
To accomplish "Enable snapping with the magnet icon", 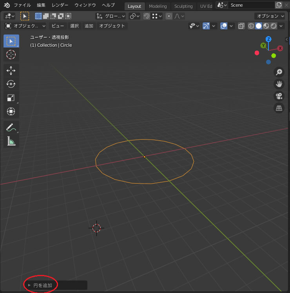I will (x=146, y=16).
